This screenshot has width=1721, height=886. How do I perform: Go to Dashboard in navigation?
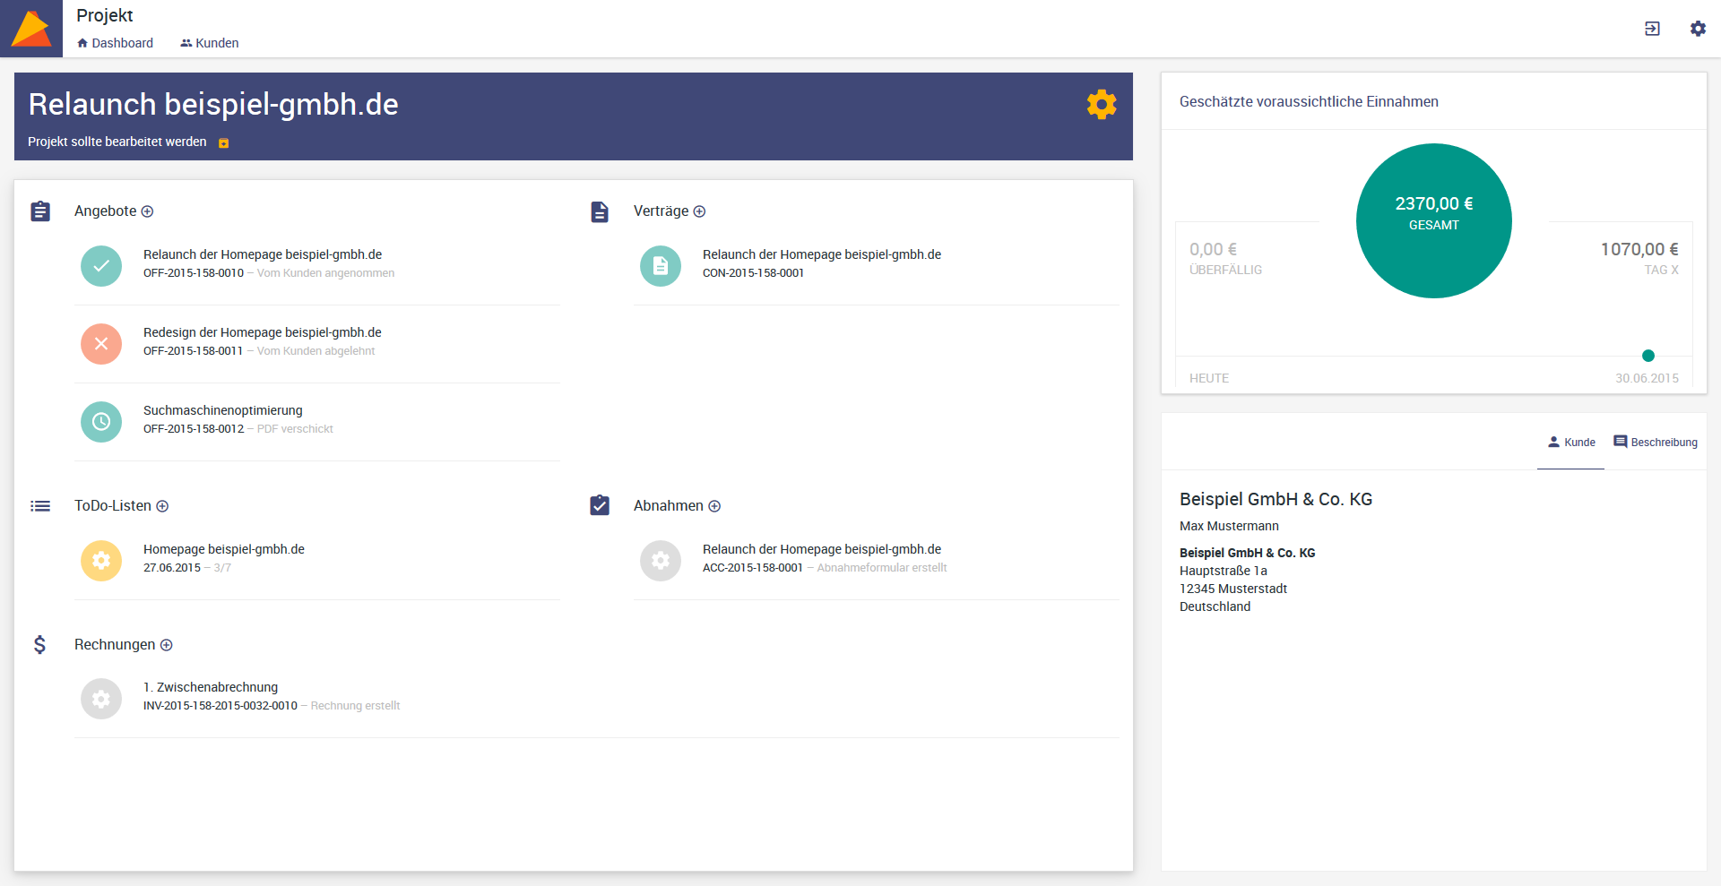click(116, 43)
